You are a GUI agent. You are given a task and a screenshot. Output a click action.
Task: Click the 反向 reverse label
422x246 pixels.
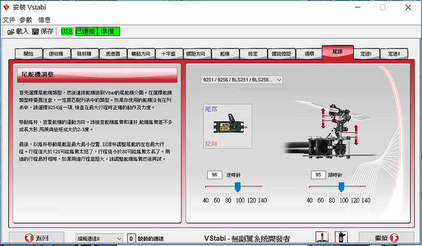click(211, 144)
